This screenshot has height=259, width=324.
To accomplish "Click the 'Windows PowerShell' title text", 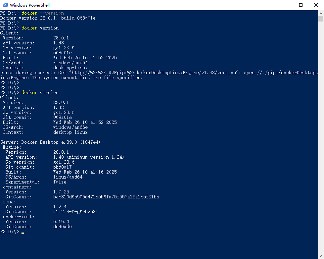I will coord(30,5).
